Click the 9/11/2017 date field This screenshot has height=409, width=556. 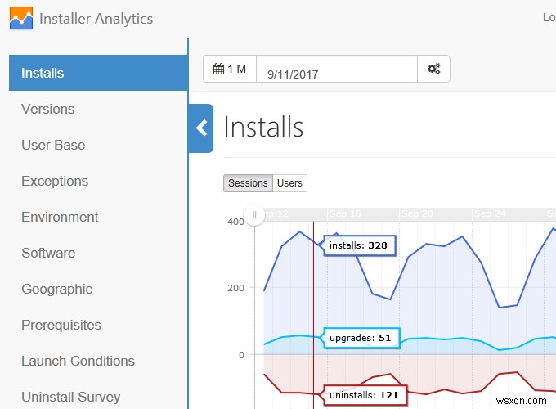point(337,69)
